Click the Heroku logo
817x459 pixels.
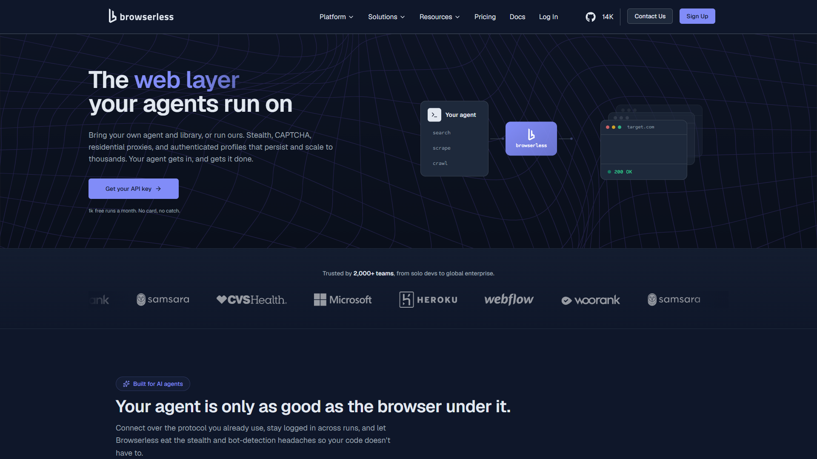(x=428, y=300)
